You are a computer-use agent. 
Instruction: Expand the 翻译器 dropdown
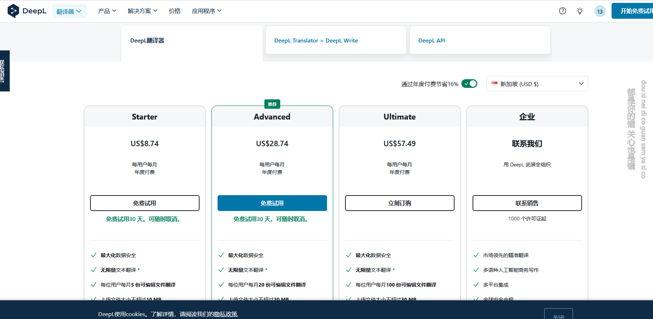(69, 12)
